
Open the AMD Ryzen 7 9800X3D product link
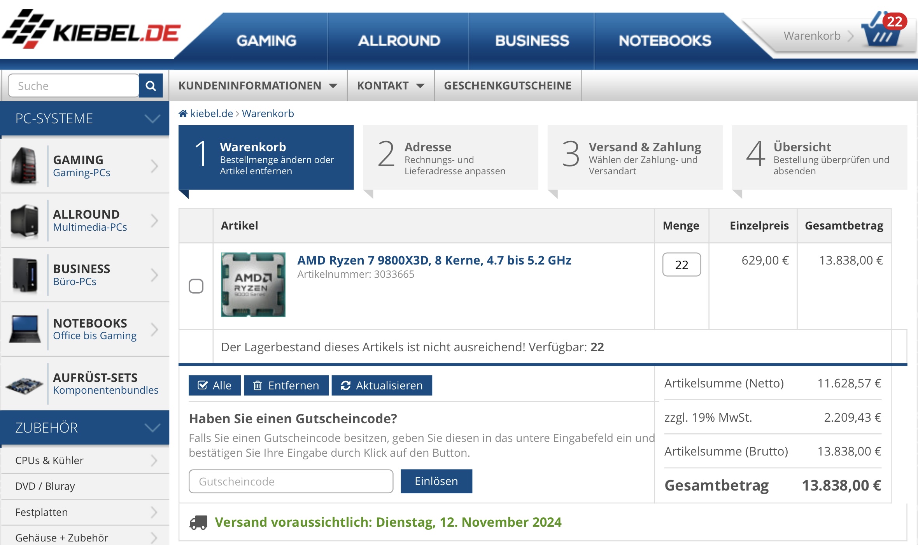[x=434, y=260]
